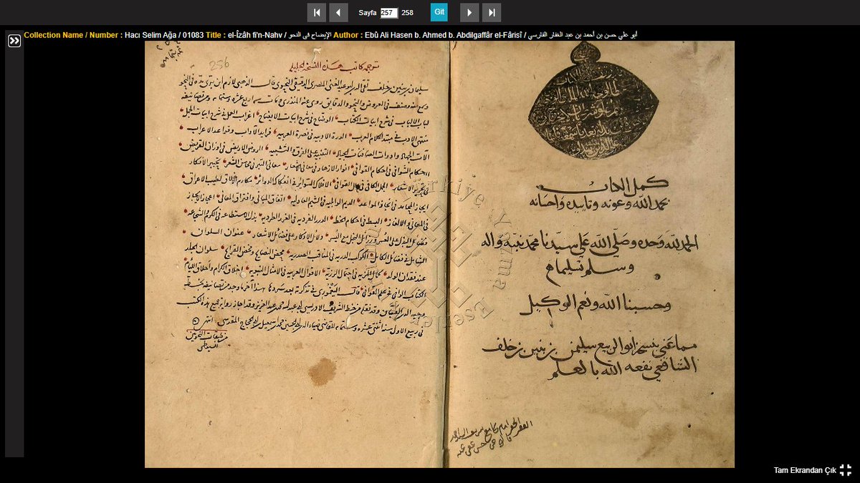Advance to the next page
This screenshot has width=860, height=483.
[469, 12]
